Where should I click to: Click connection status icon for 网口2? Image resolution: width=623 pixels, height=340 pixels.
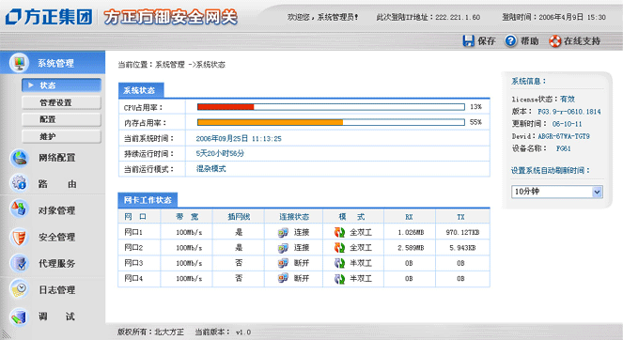283,248
